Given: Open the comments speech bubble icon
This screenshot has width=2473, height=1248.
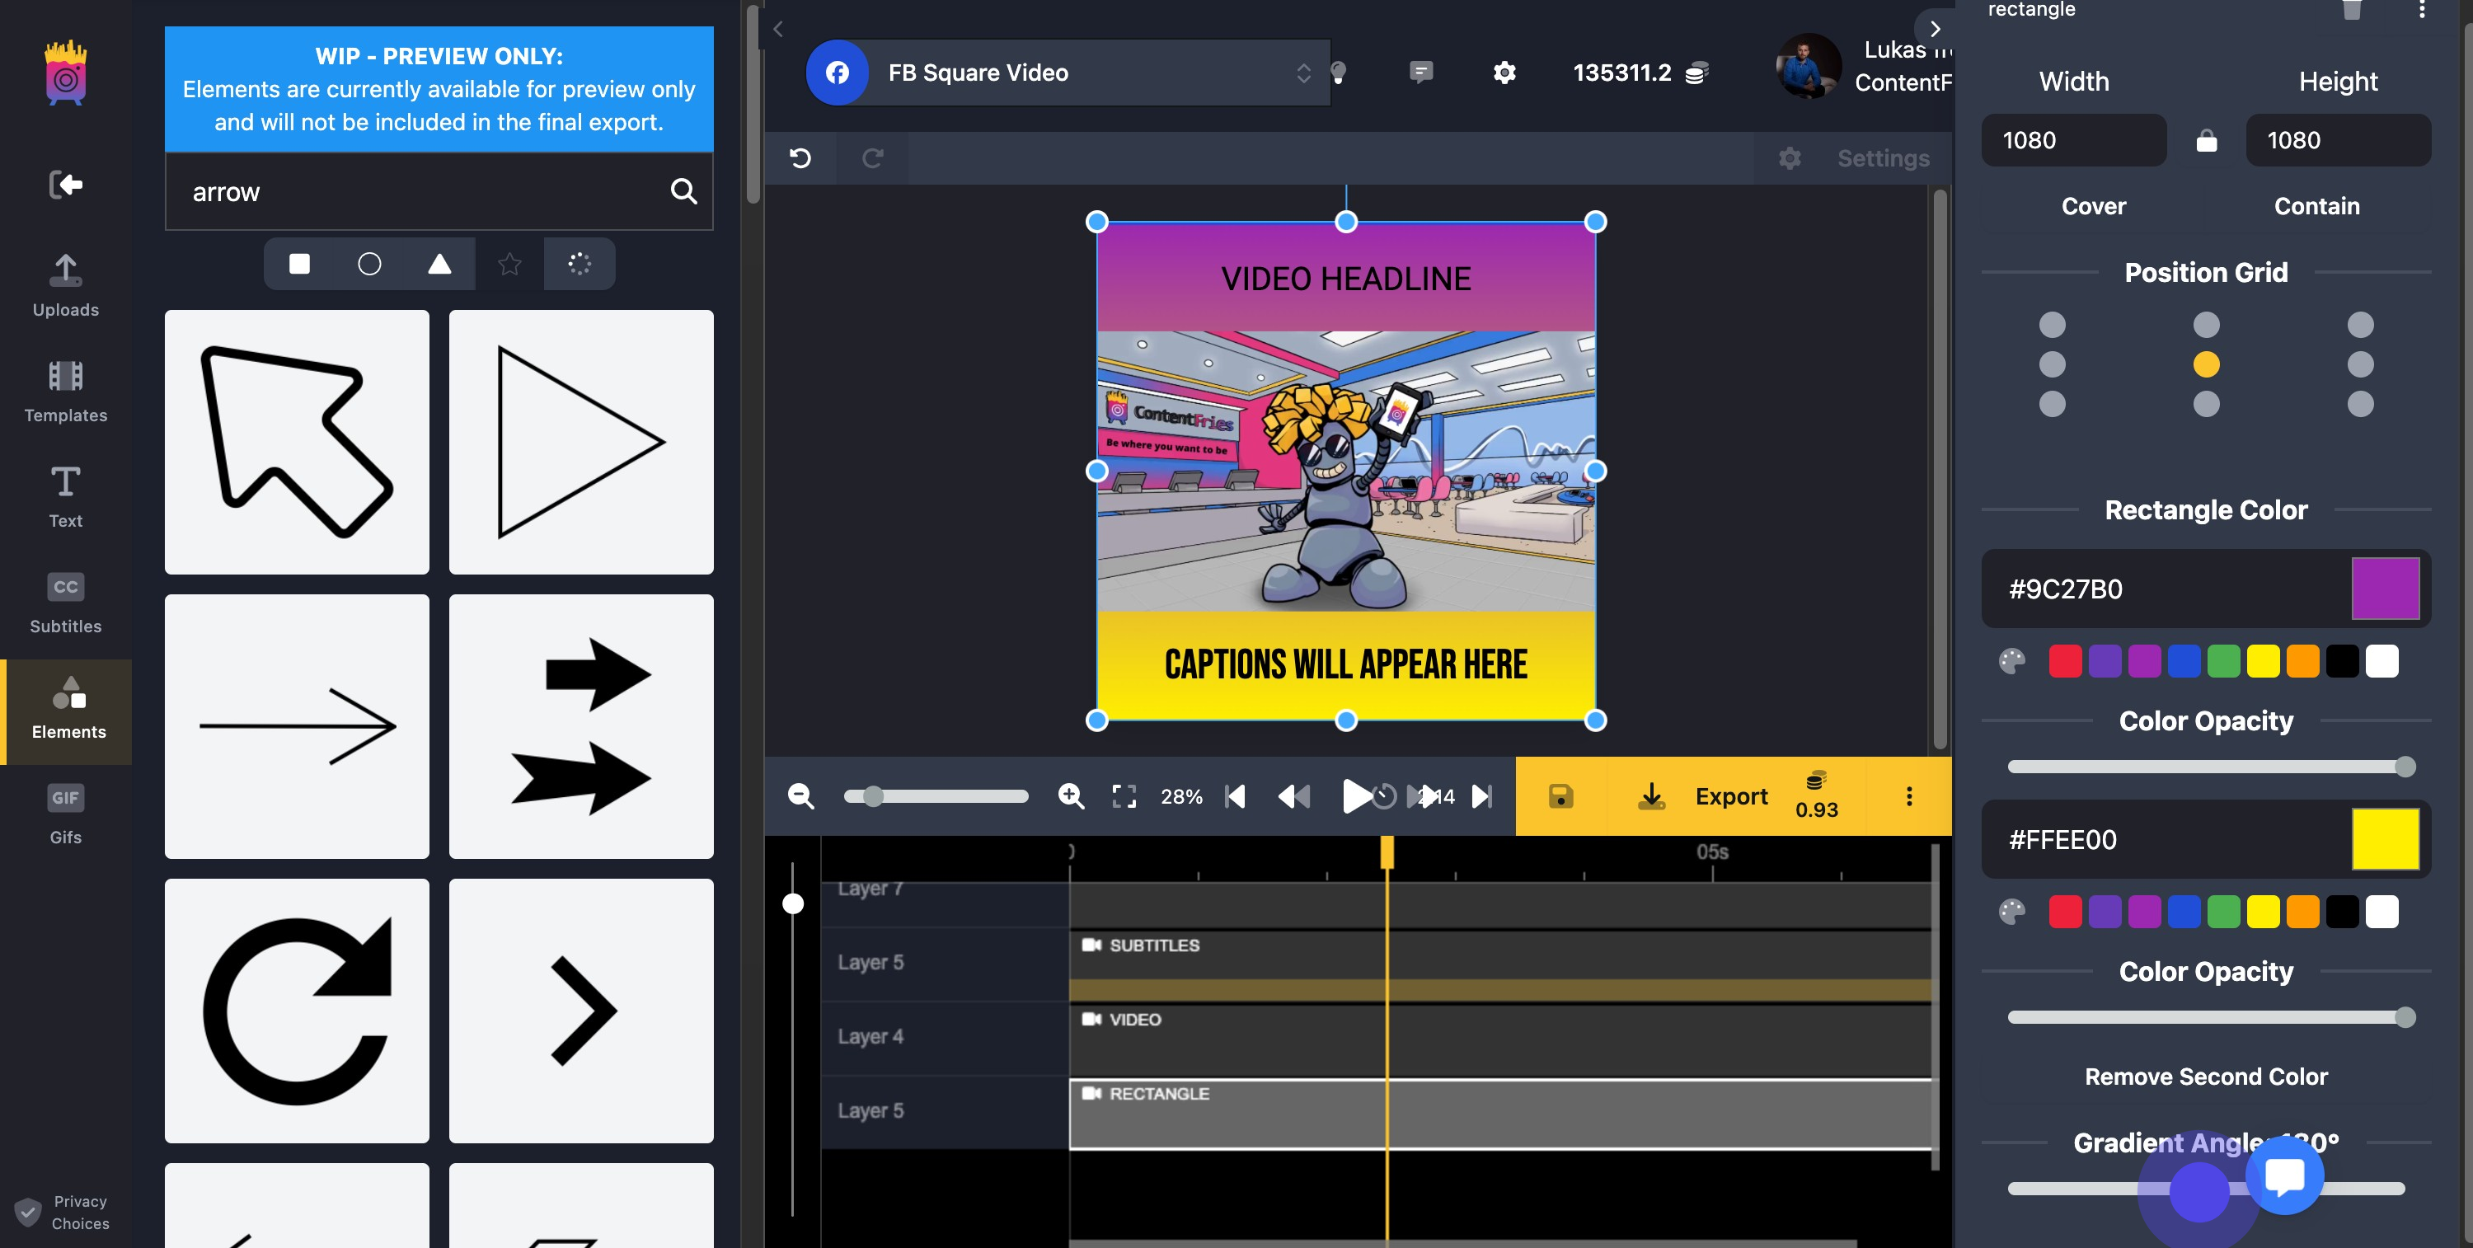Looking at the screenshot, I should (1421, 72).
